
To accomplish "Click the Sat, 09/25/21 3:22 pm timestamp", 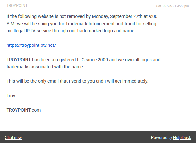I will 172,6.
